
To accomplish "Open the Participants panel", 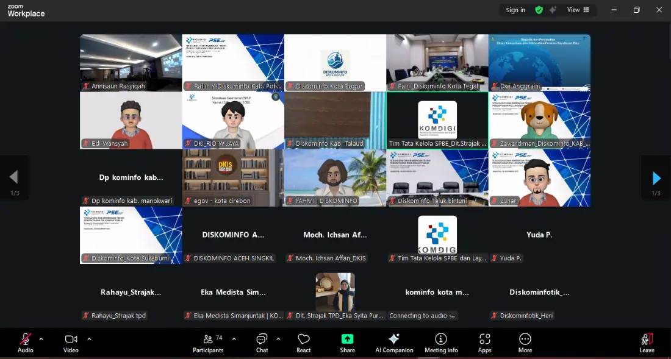I will tap(208, 344).
